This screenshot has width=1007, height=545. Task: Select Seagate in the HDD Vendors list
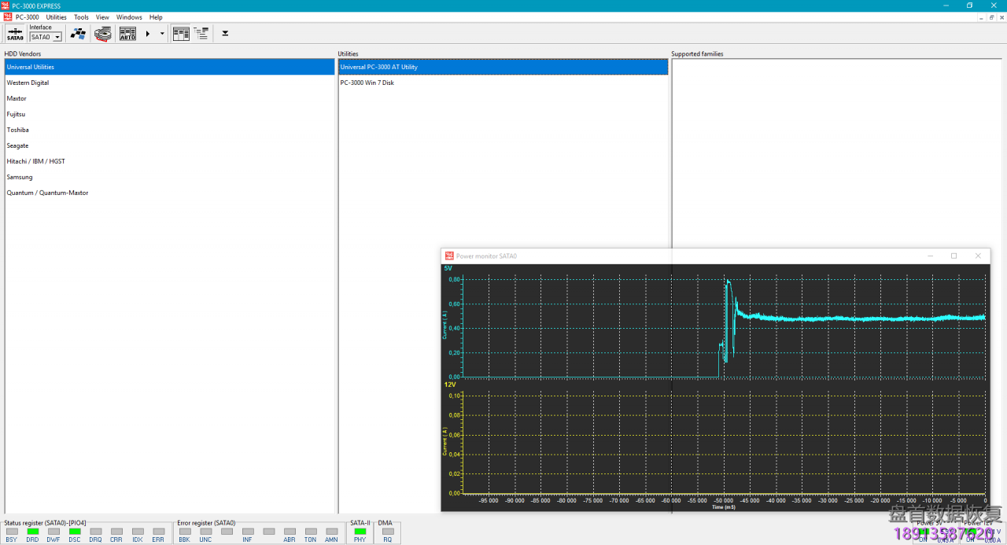coord(17,145)
